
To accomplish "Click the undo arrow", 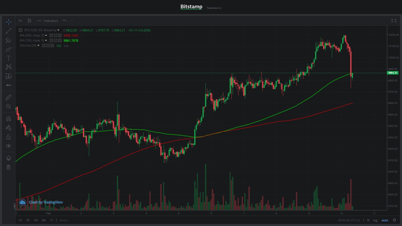I will click(x=65, y=21).
